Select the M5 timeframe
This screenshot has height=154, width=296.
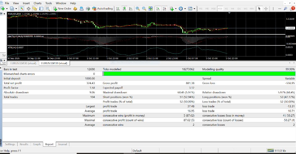[x=207, y=9]
